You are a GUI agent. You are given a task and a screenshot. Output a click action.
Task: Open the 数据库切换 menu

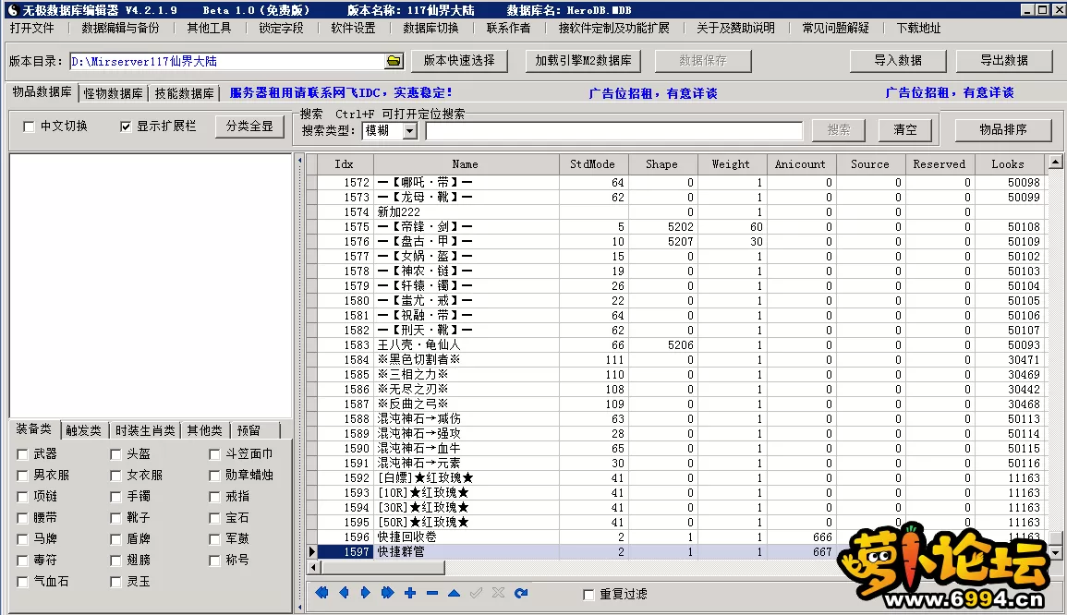pos(430,28)
